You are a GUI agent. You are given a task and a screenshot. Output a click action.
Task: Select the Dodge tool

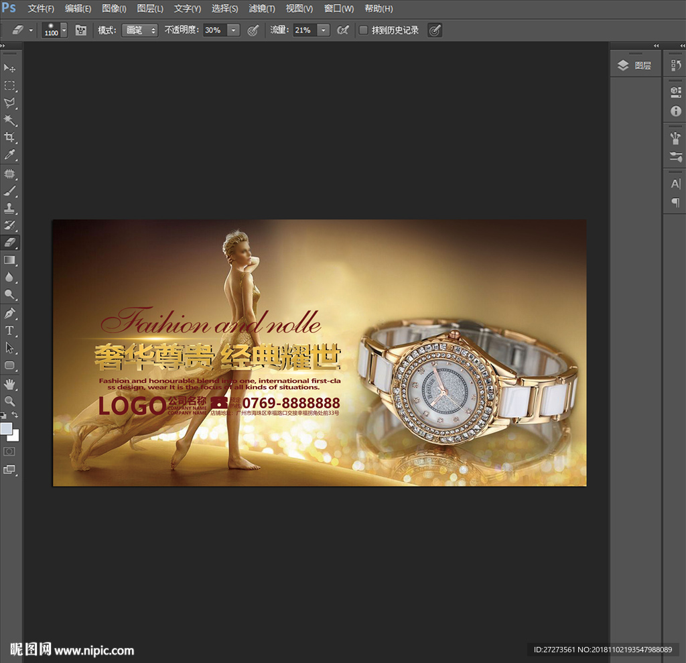9,294
